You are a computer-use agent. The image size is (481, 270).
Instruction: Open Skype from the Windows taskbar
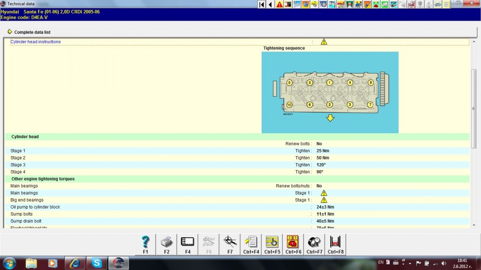pyautogui.click(x=97, y=263)
